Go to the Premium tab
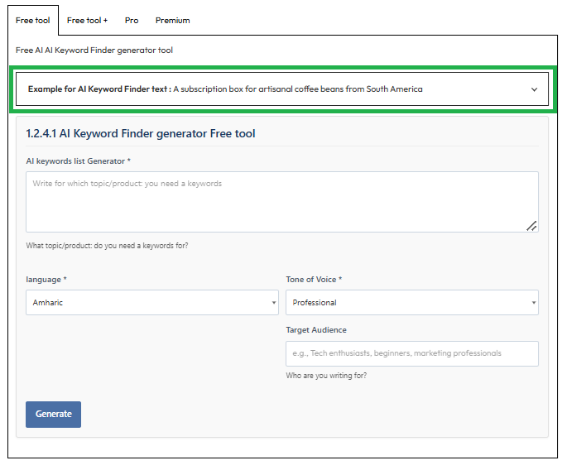The height and width of the screenshot is (470, 567). (x=172, y=20)
